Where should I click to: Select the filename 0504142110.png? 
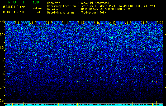13,7
